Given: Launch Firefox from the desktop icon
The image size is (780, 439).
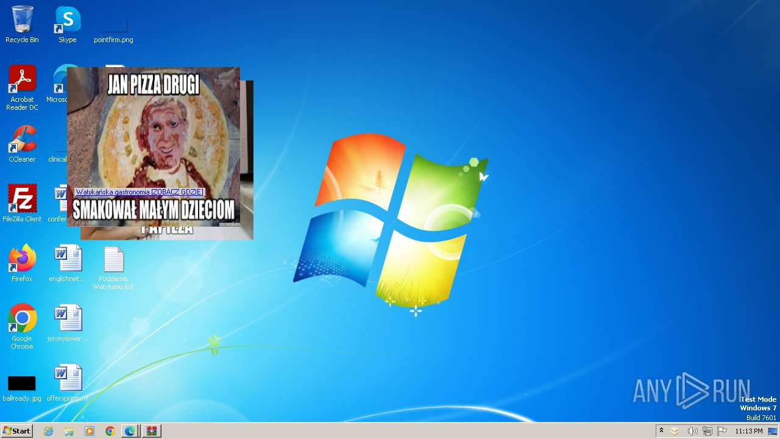Looking at the screenshot, I should [x=22, y=263].
